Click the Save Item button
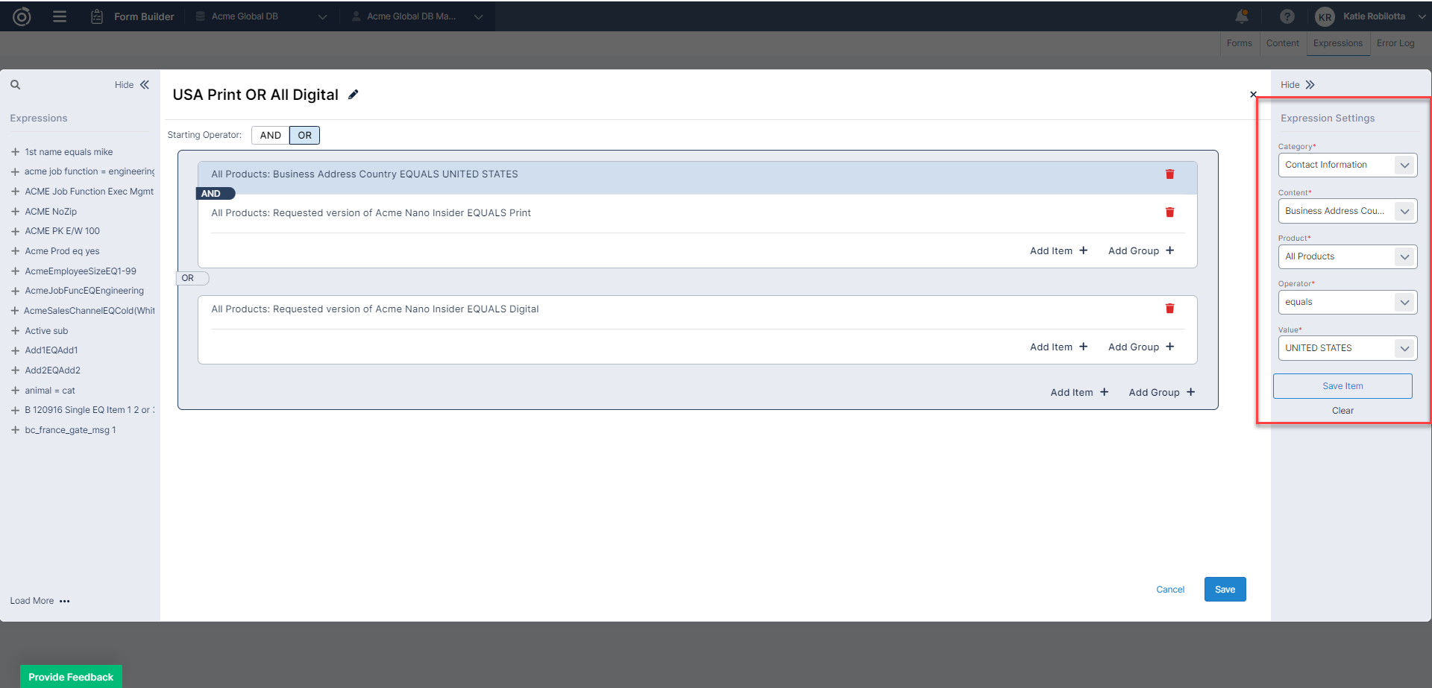Screen dimensions: 1432x688 (x=1342, y=386)
